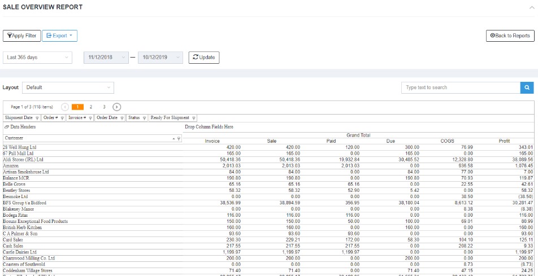Open the end date 10/12/2019 picker
Viewport: 538px width, 276px height.
tap(160, 58)
